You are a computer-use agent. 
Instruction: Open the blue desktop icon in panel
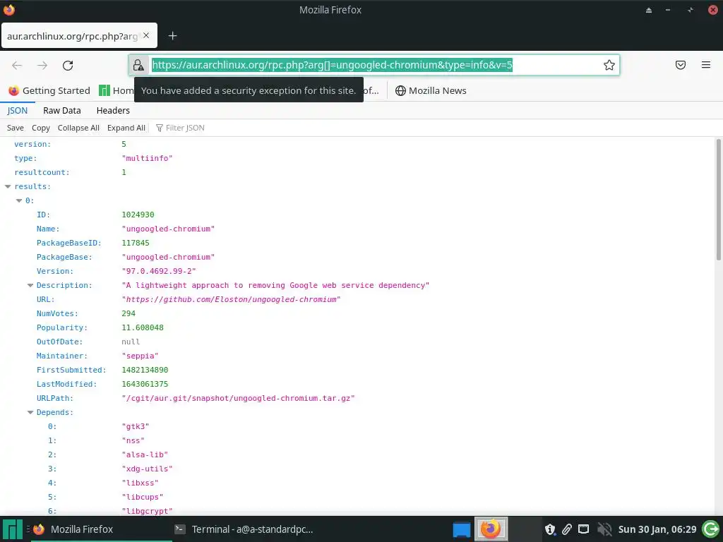462,529
